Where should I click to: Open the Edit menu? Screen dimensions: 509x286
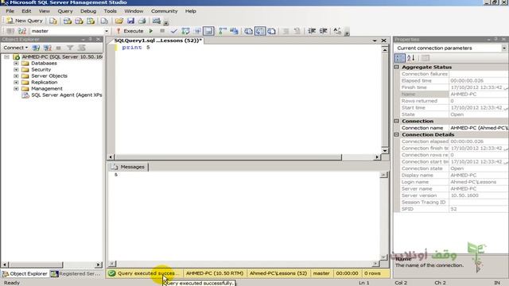tap(26, 11)
